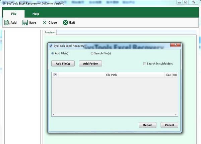Toggle the select-all checkbox in File Path header
Image resolution: width=201 pixels, height=144 pixels.
(55, 75)
